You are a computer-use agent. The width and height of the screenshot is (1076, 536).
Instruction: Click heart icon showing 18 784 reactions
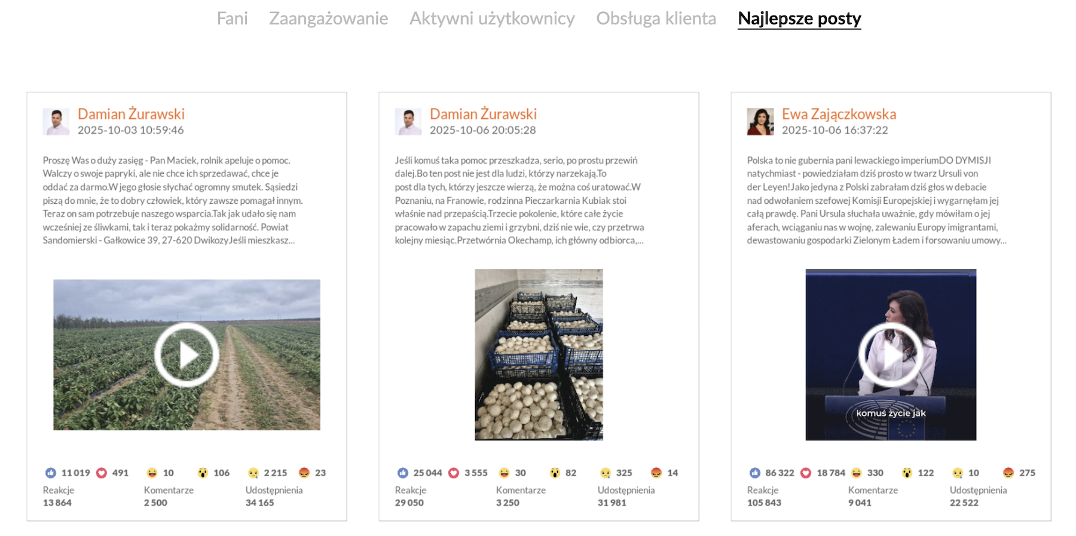point(806,473)
